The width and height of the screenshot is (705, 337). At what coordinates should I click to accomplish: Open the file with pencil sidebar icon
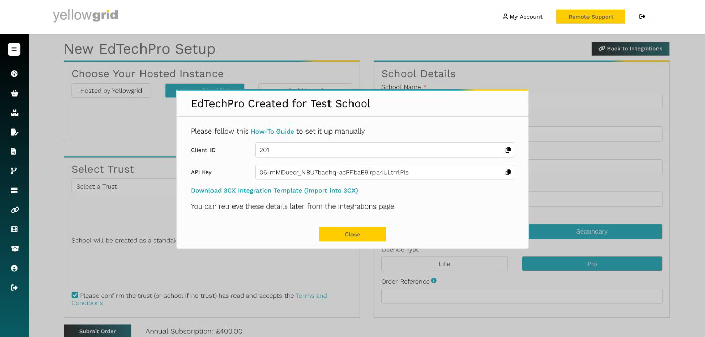tap(14, 132)
